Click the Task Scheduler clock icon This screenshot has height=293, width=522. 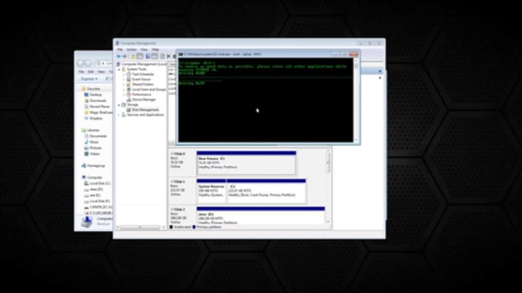click(x=129, y=74)
